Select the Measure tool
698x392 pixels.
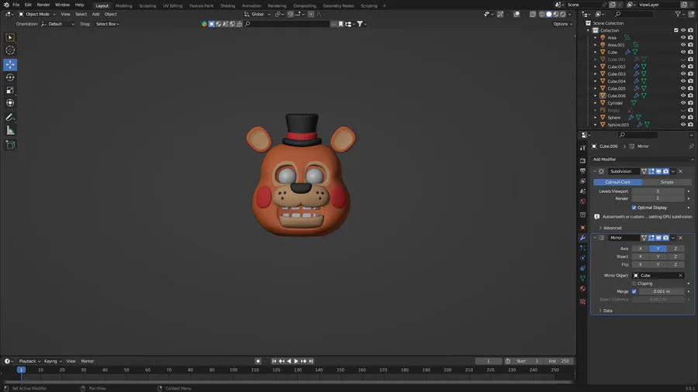point(10,130)
